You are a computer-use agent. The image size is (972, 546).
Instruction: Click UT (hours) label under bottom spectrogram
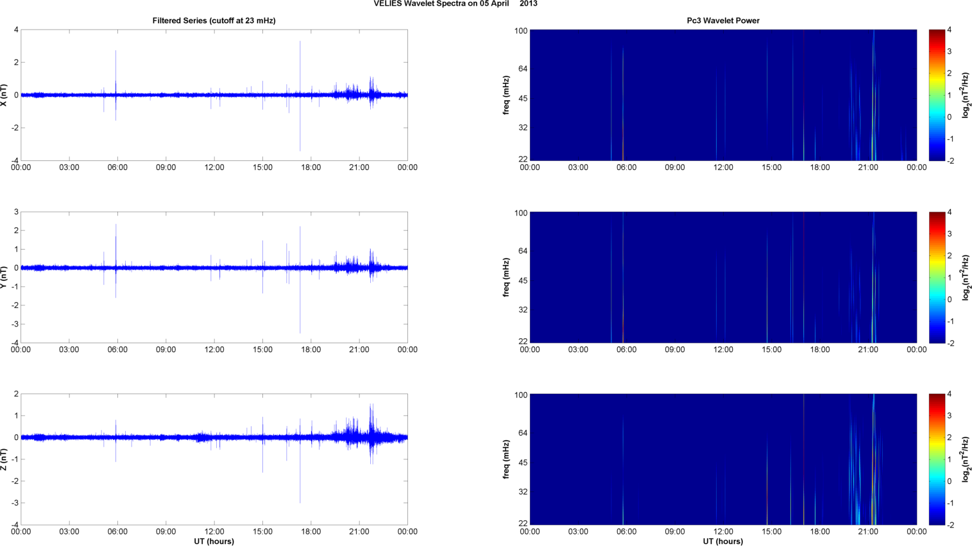tap(723, 542)
